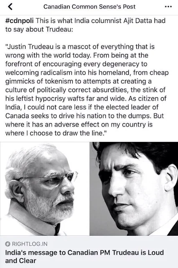
Task: Select the "Canadian Common Sense's Post" title
Action: pos(89,7)
